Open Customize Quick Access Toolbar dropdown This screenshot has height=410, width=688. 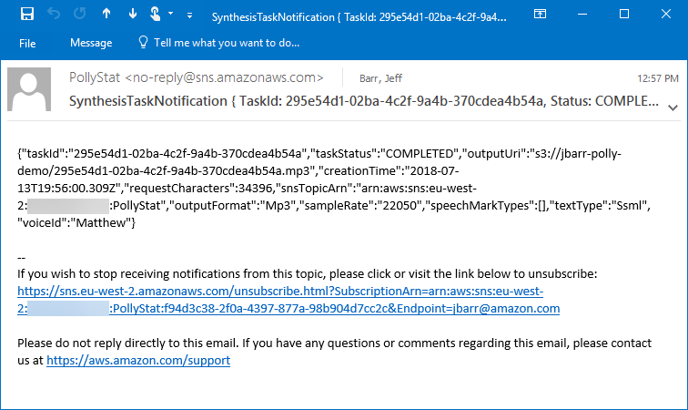point(188,15)
